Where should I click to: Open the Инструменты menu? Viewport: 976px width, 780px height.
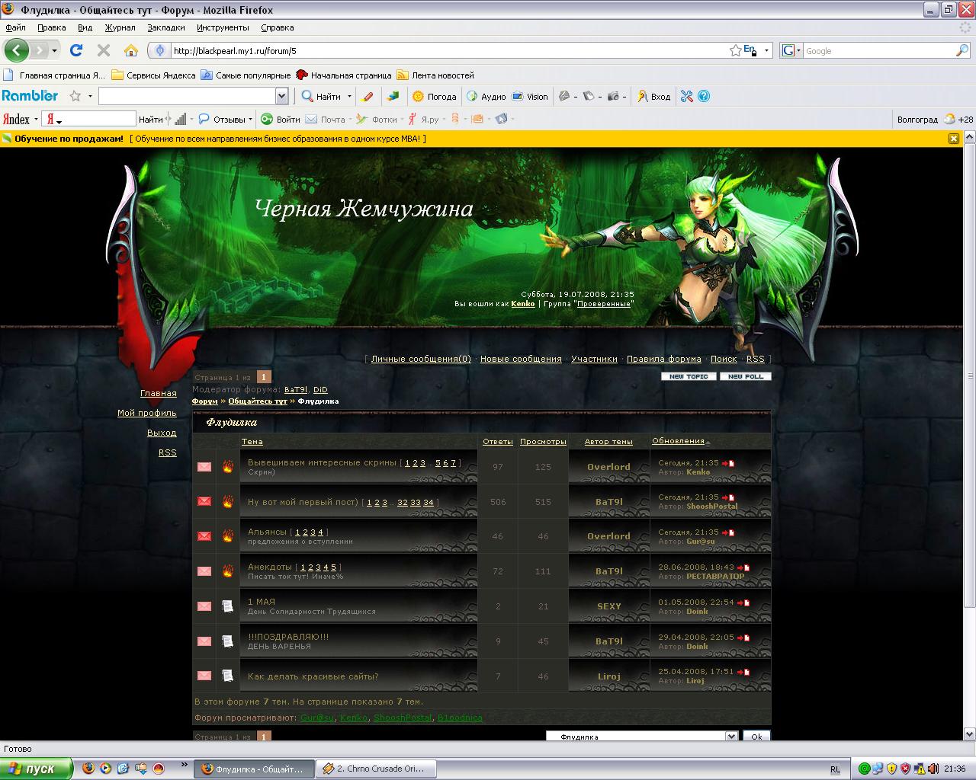[223, 27]
